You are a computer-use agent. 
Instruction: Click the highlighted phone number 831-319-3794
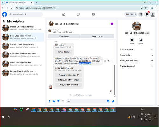coord(85,63)
